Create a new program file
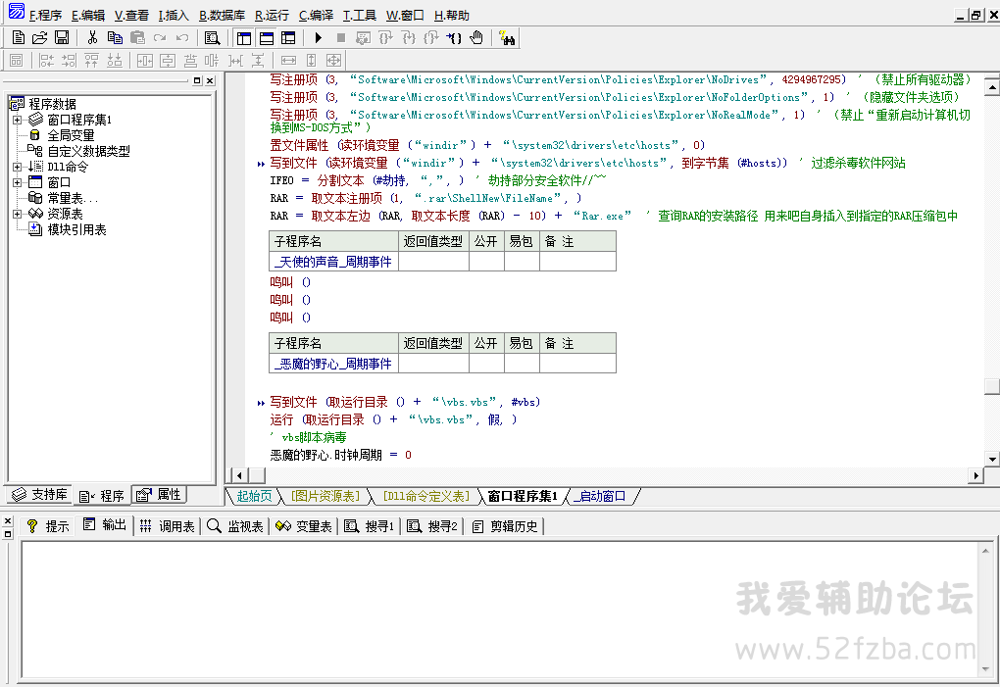 coord(19,38)
